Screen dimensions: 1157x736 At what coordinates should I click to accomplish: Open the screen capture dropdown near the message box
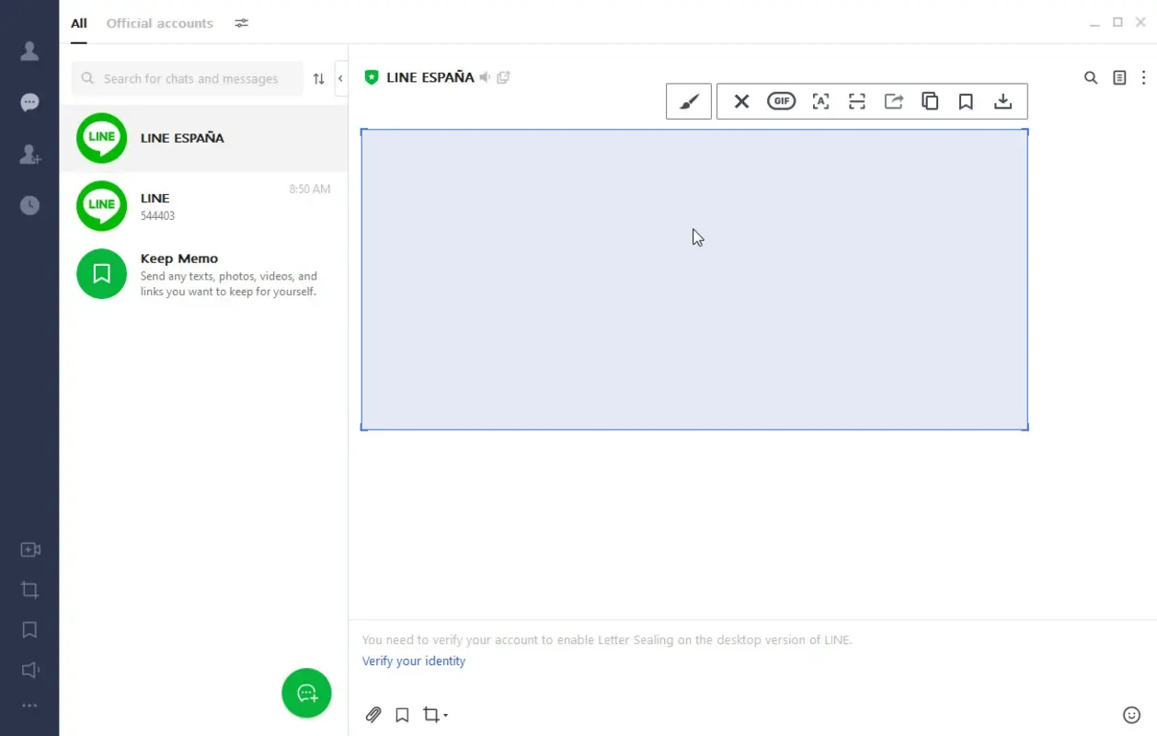445,715
